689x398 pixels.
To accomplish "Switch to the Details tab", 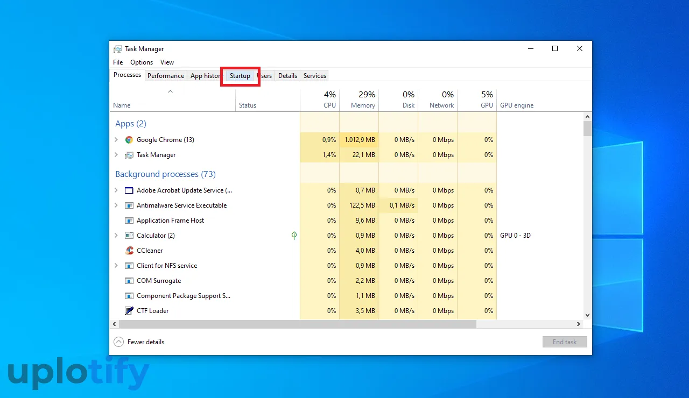I will (287, 76).
